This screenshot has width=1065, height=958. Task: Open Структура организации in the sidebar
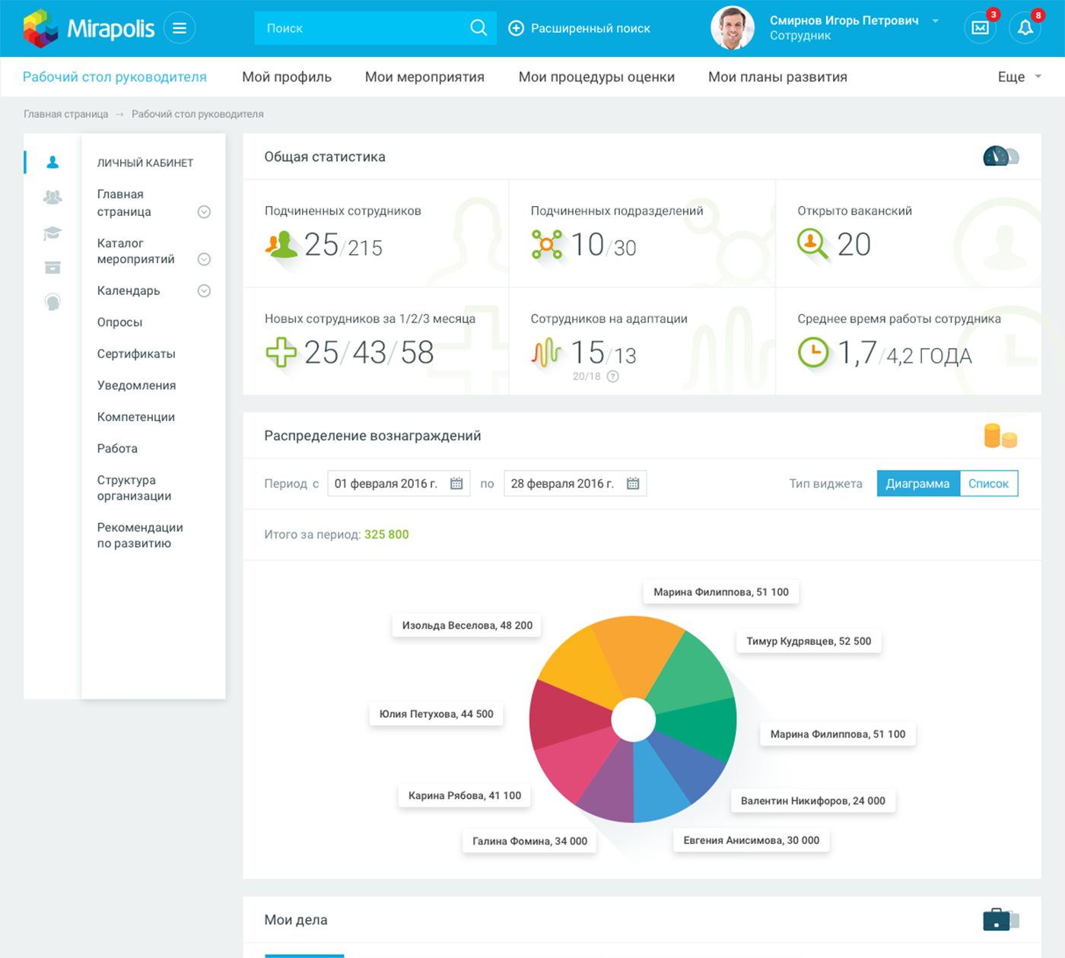click(135, 488)
